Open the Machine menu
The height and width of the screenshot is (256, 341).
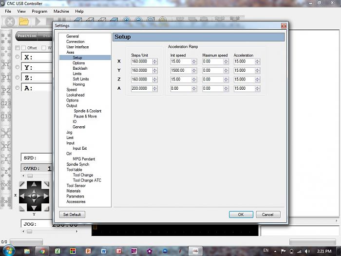(61, 11)
